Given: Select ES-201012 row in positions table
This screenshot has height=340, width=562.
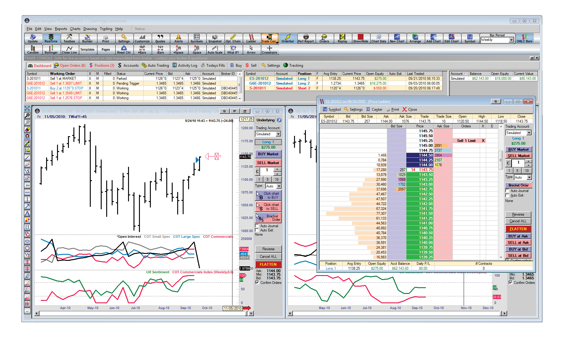Looking at the screenshot, I should tap(343, 79).
